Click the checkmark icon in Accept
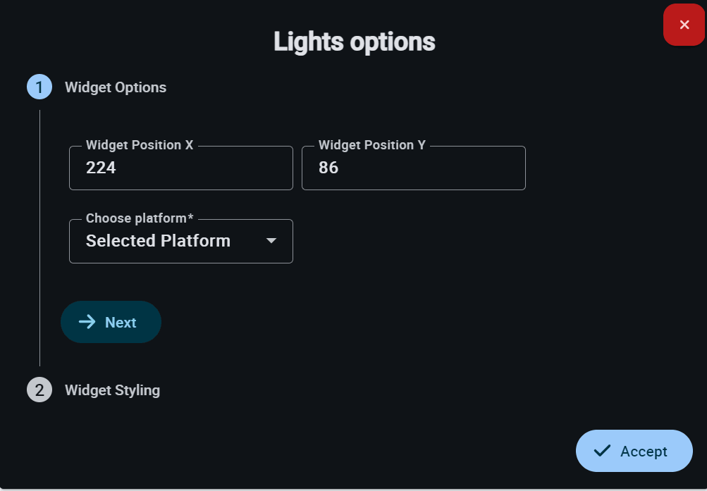 coord(602,451)
